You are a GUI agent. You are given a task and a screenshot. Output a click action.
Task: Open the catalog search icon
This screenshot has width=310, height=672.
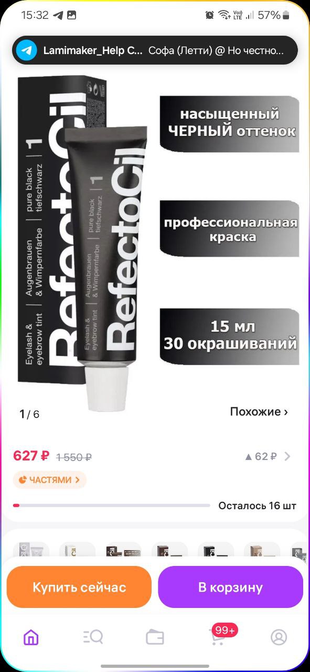pyautogui.click(x=93, y=637)
